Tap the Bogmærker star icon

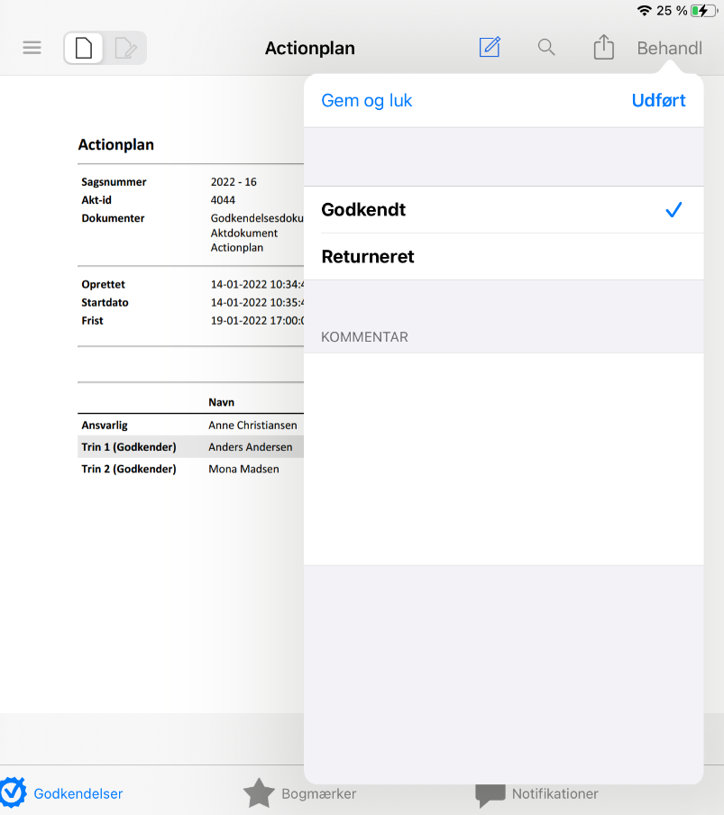[259, 793]
